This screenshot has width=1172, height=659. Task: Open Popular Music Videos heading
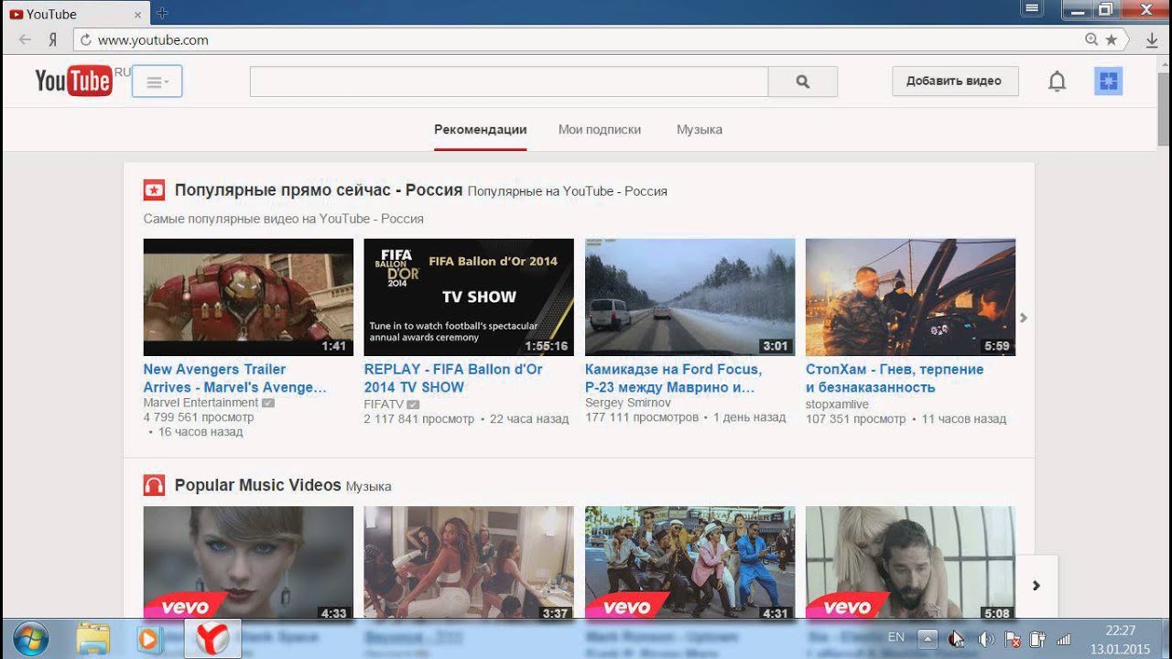tap(257, 485)
